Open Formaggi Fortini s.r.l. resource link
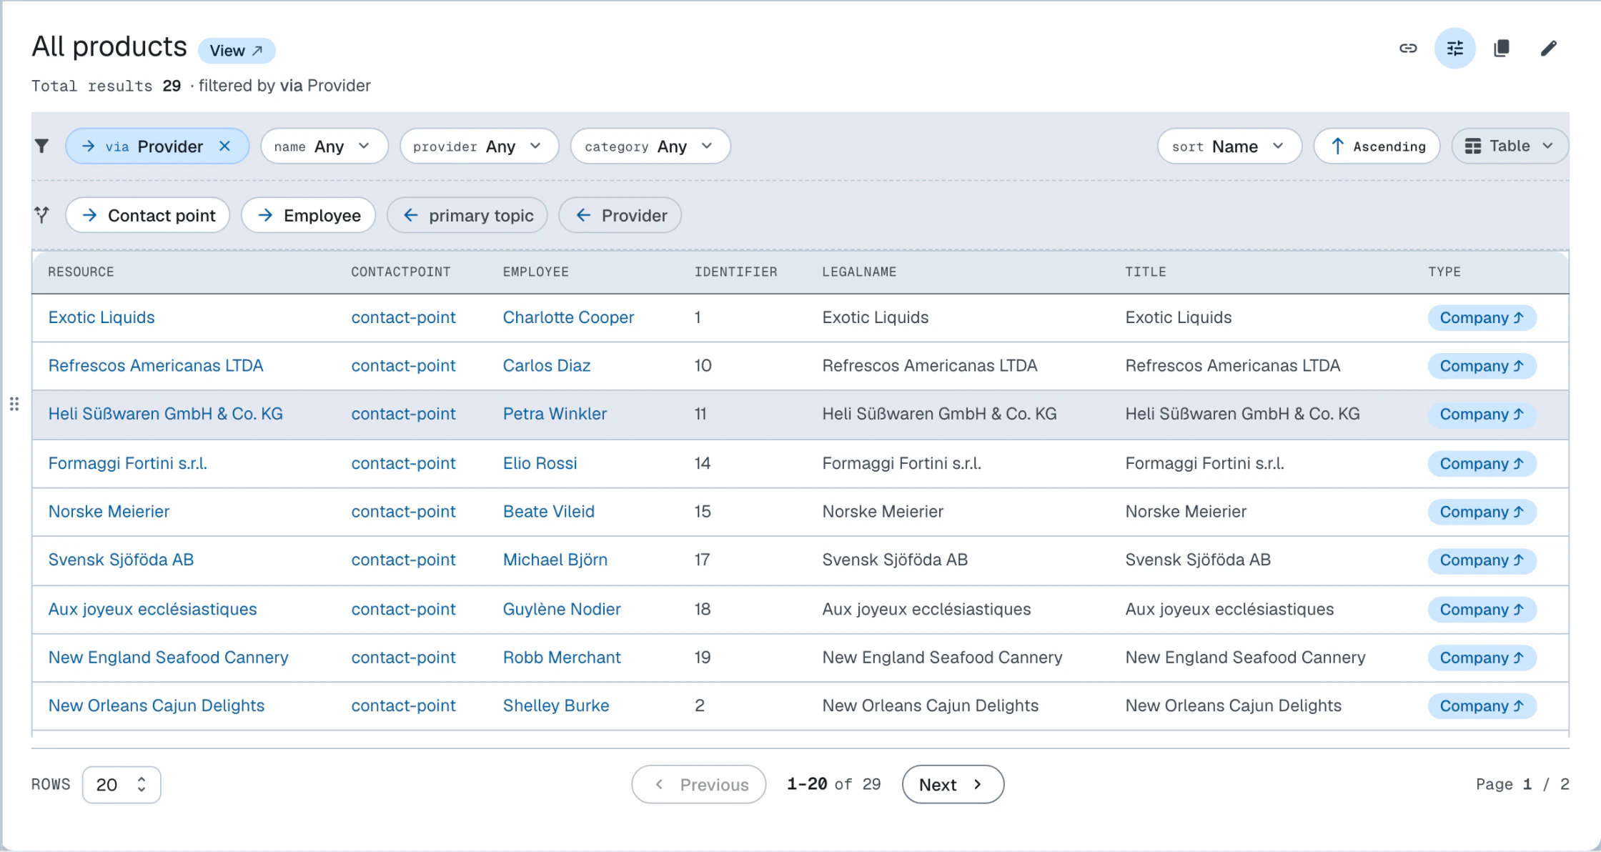 click(x=128, y=463)
